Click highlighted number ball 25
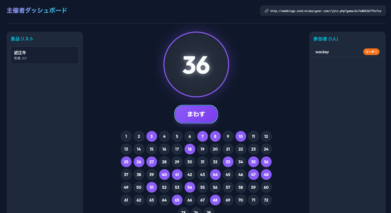391x213 pixels. tap(126, 162)
